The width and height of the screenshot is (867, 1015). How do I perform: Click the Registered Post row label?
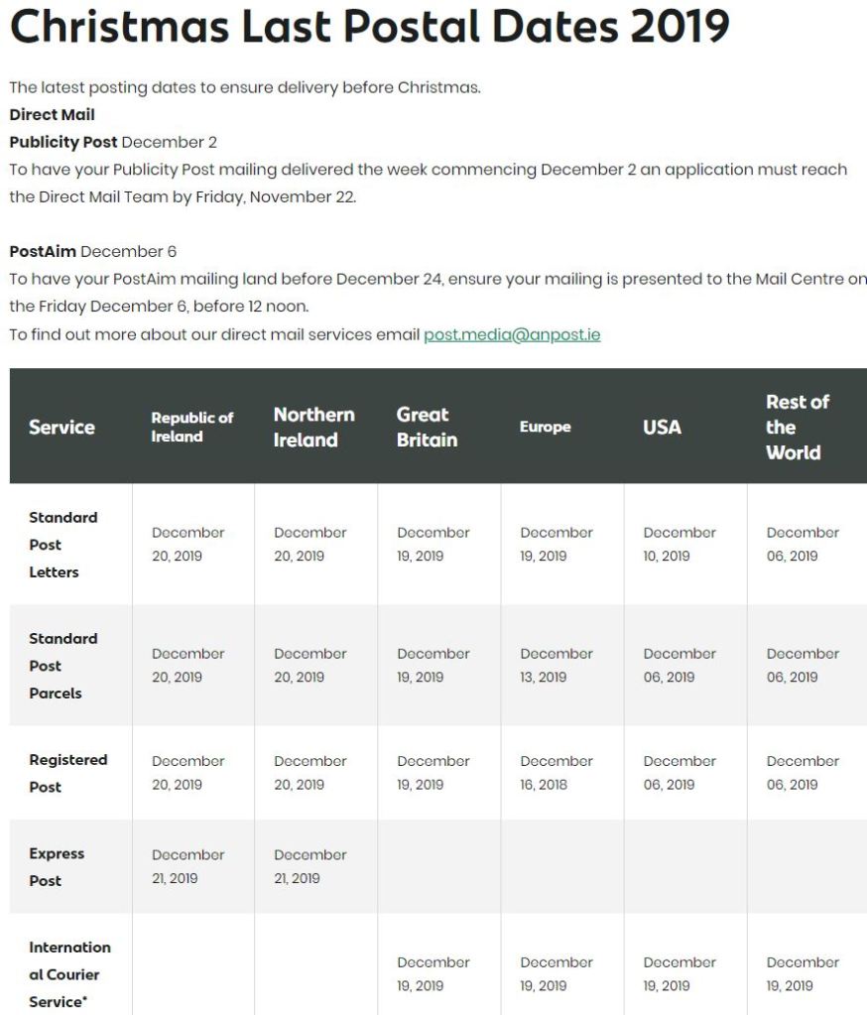[x=67, y=773]
